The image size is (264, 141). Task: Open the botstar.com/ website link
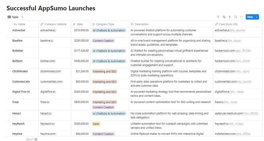[x=48, y=61]
